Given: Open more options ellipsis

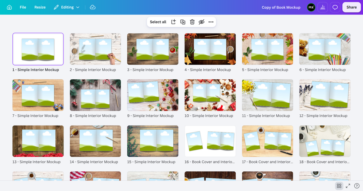Looking at the screenshot, I should pyautogui.click(x=211, y=22).
